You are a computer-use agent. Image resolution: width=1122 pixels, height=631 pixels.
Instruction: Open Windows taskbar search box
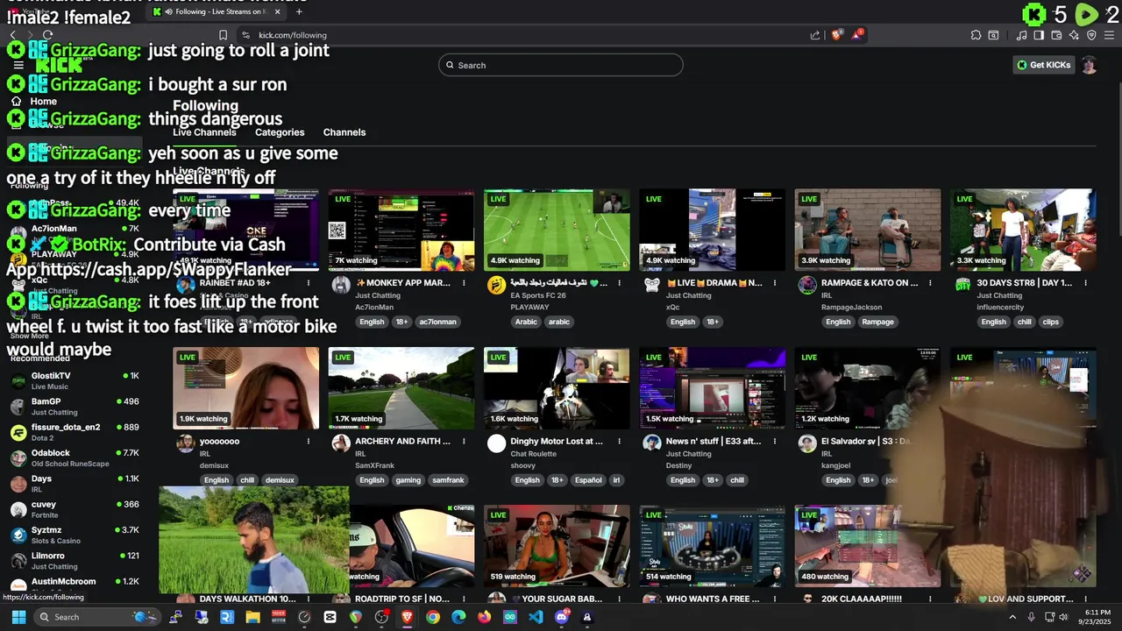pyautogui.click(x=96, y=617)
